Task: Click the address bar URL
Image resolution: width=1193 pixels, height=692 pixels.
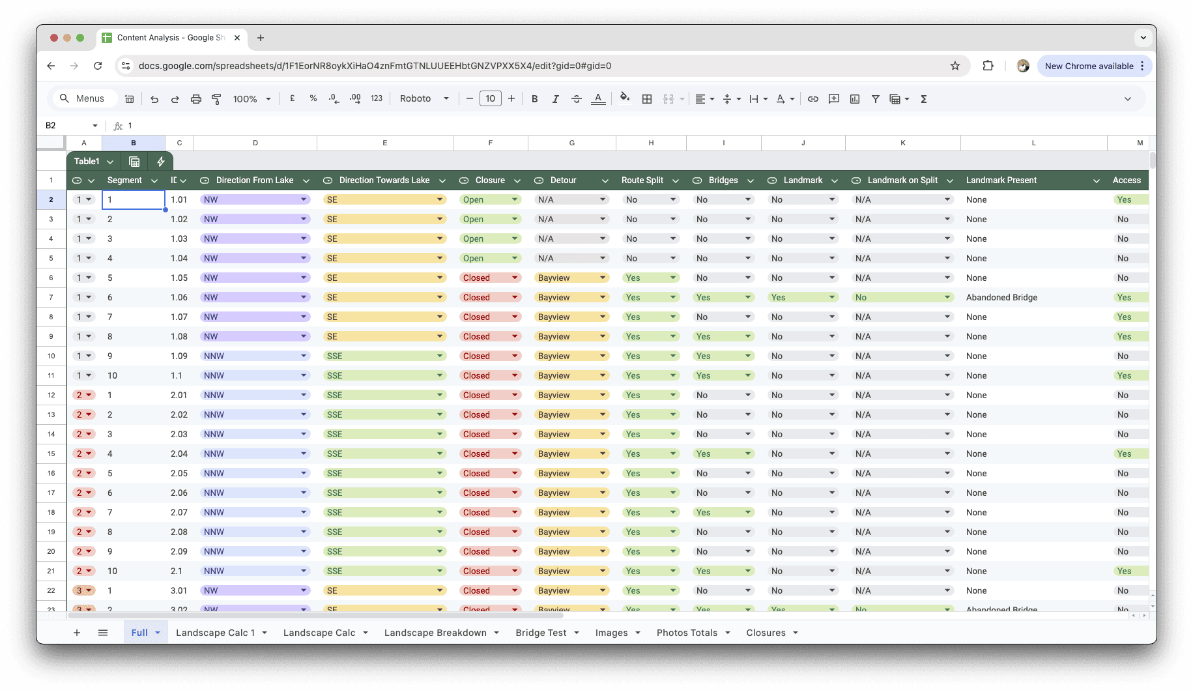Action: tap(375, 66)
